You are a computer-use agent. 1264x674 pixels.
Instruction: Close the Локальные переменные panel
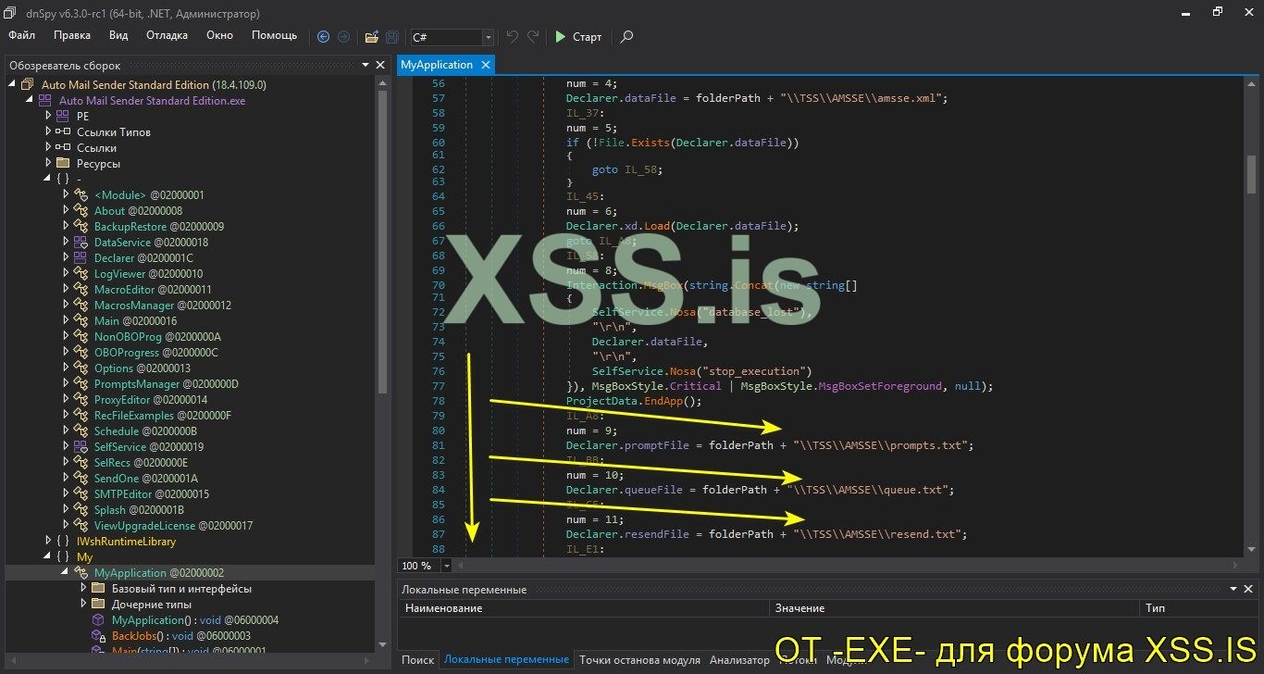(1248, 589)
